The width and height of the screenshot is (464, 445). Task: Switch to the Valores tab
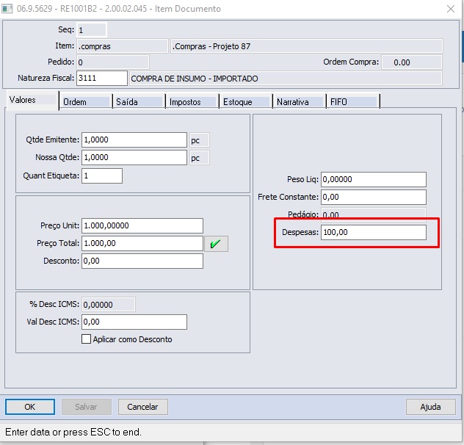(32, 100)
